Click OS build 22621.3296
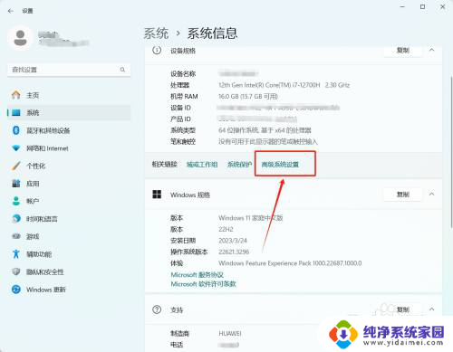This screenshot has width=453, height=352. click(234, 252)
